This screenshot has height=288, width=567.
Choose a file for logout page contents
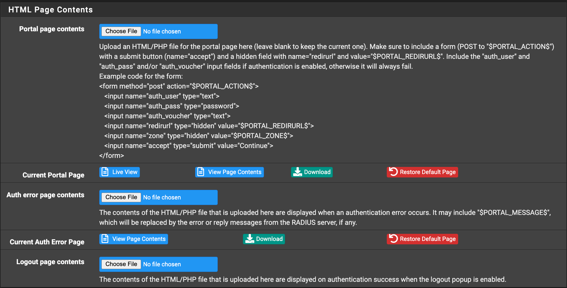tap(121, 264)
